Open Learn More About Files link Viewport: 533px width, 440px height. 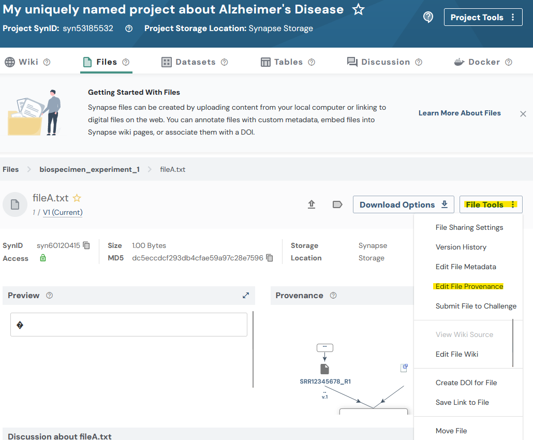(x=459, y=113)
